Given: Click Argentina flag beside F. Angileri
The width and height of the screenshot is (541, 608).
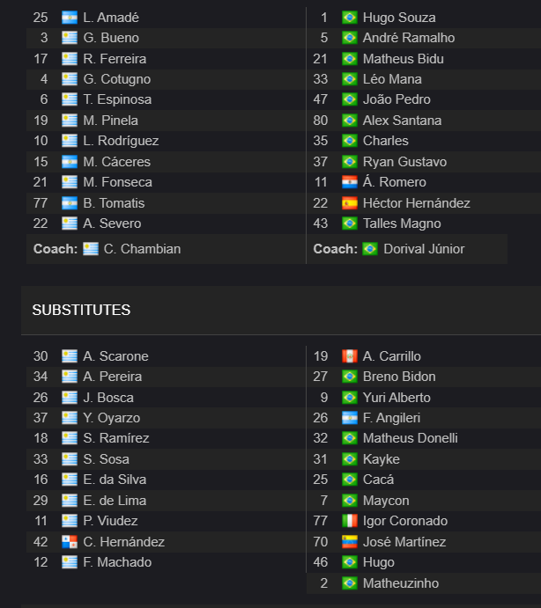Looking at the screenshot, I should coord(350,418).
